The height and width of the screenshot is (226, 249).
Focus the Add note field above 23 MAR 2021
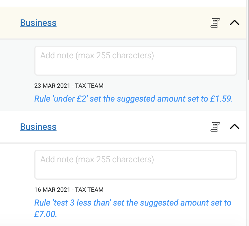(x=135, y=60)
